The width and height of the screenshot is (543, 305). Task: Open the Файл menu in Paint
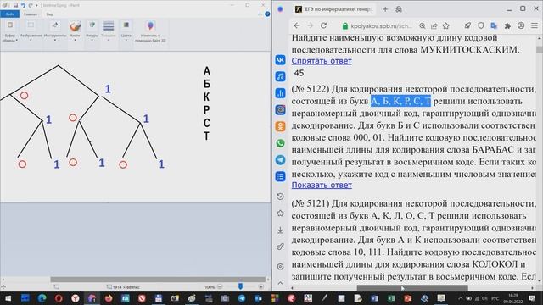pos(9,14)
